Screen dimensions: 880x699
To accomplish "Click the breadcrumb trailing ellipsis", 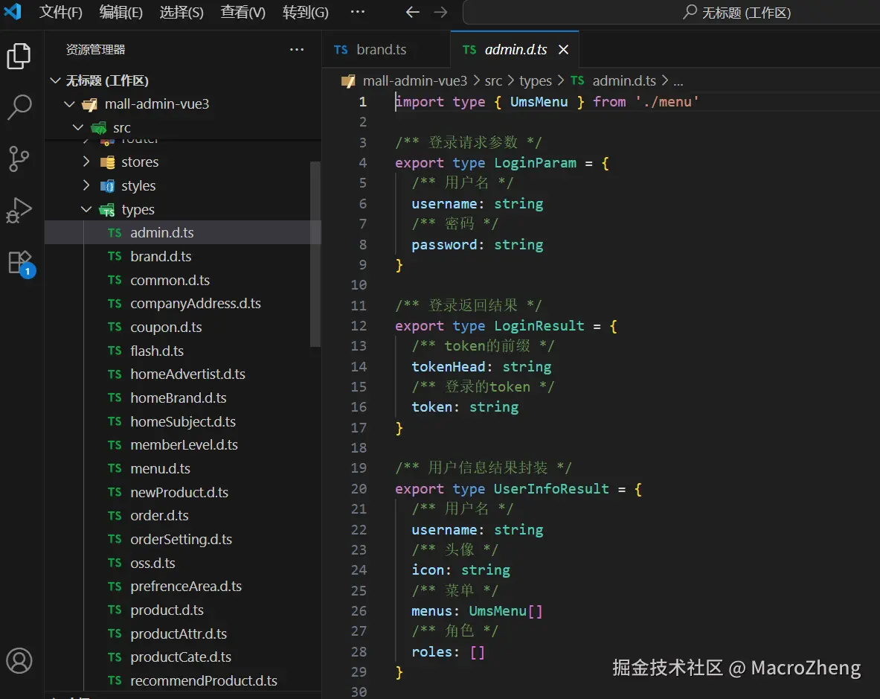I will point(678,82).
